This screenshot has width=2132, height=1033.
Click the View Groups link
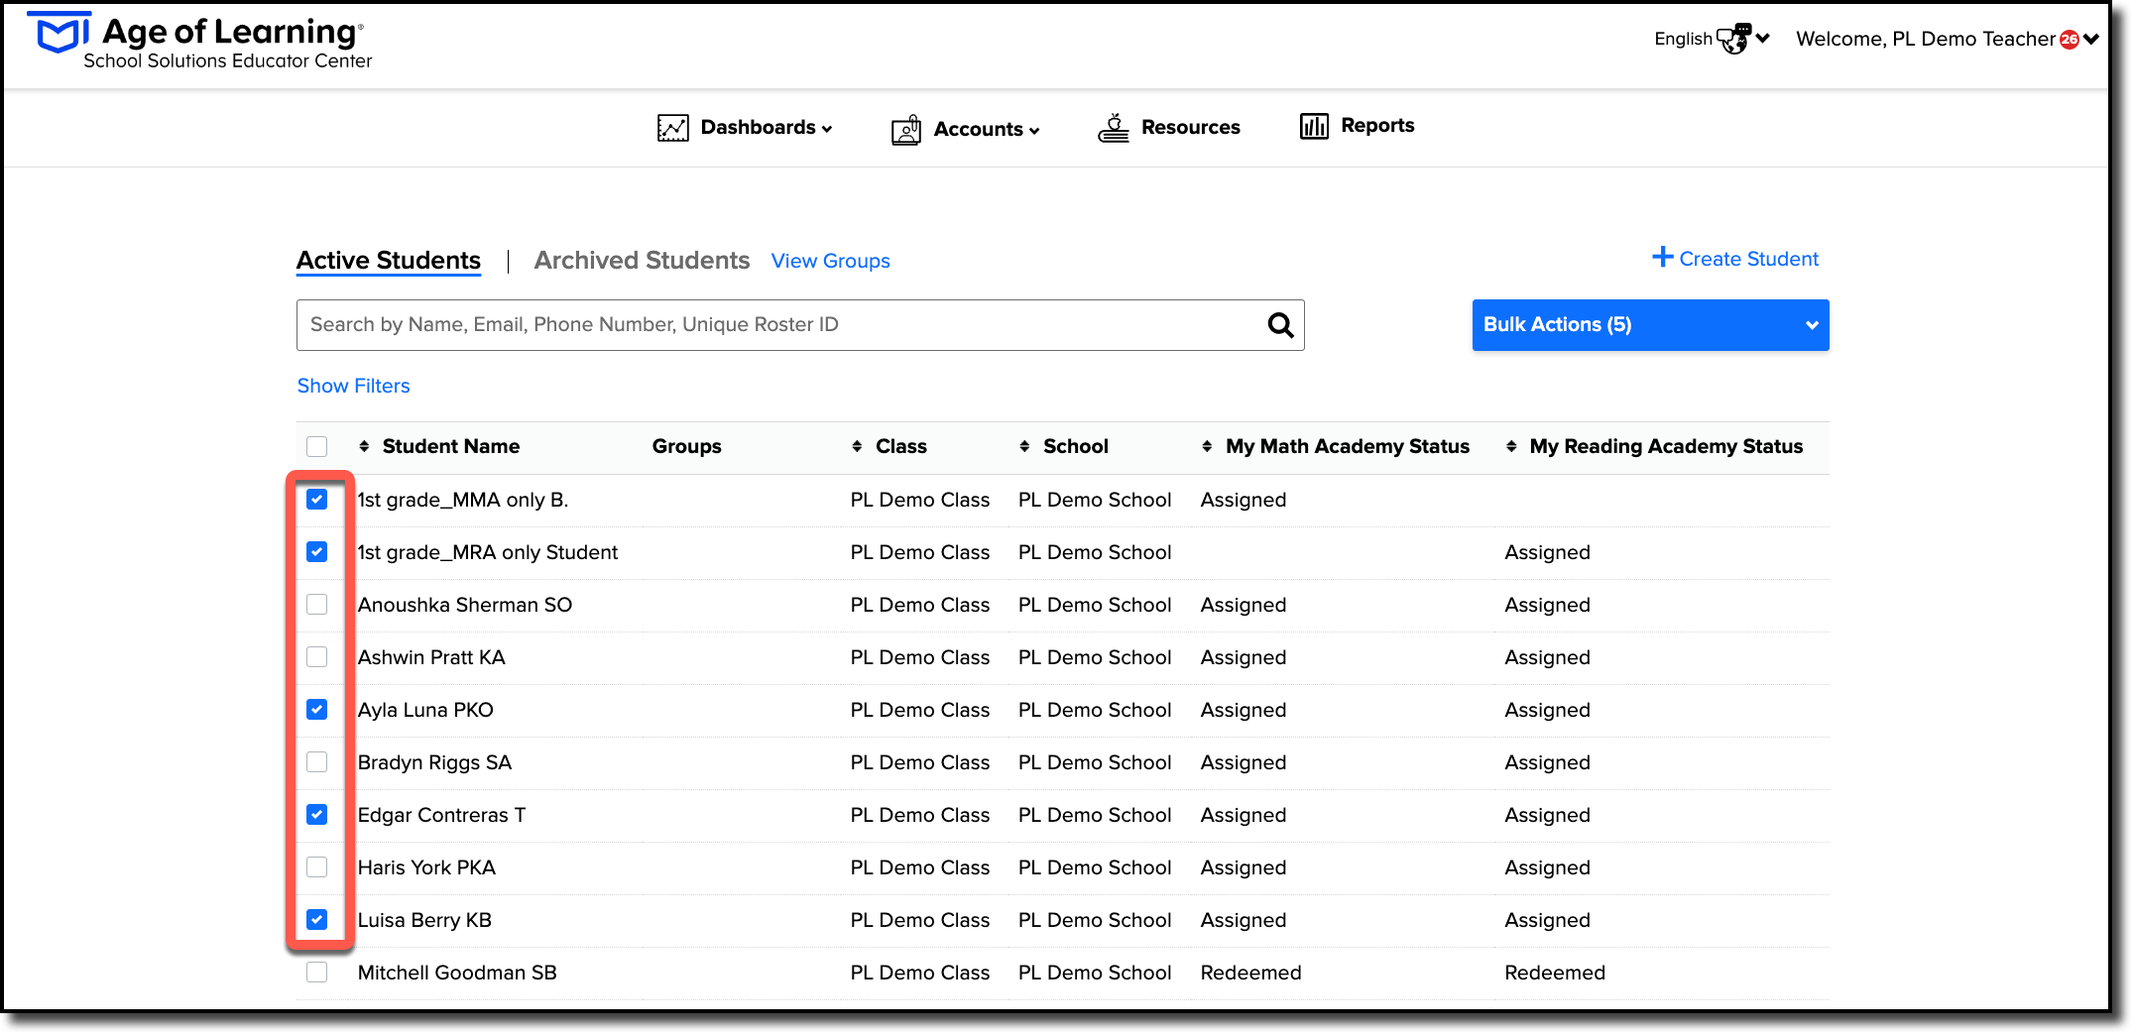[x=830, y=262]
